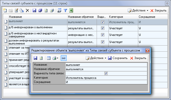Click Закрыть in the main window toolbar
The height and width of the screenshot is (100, 171).
tap(158, 10)
